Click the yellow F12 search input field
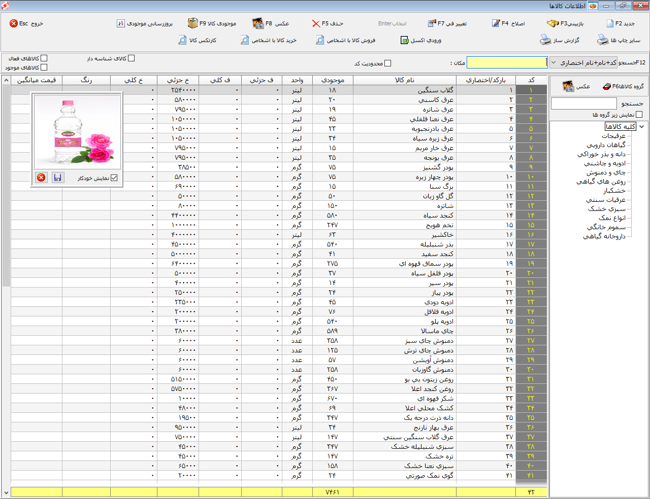Viewport: 650px width, 499px height. coord(507,62)
